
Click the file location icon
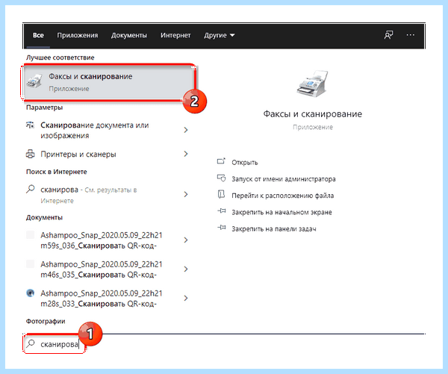tap(221, 195)
